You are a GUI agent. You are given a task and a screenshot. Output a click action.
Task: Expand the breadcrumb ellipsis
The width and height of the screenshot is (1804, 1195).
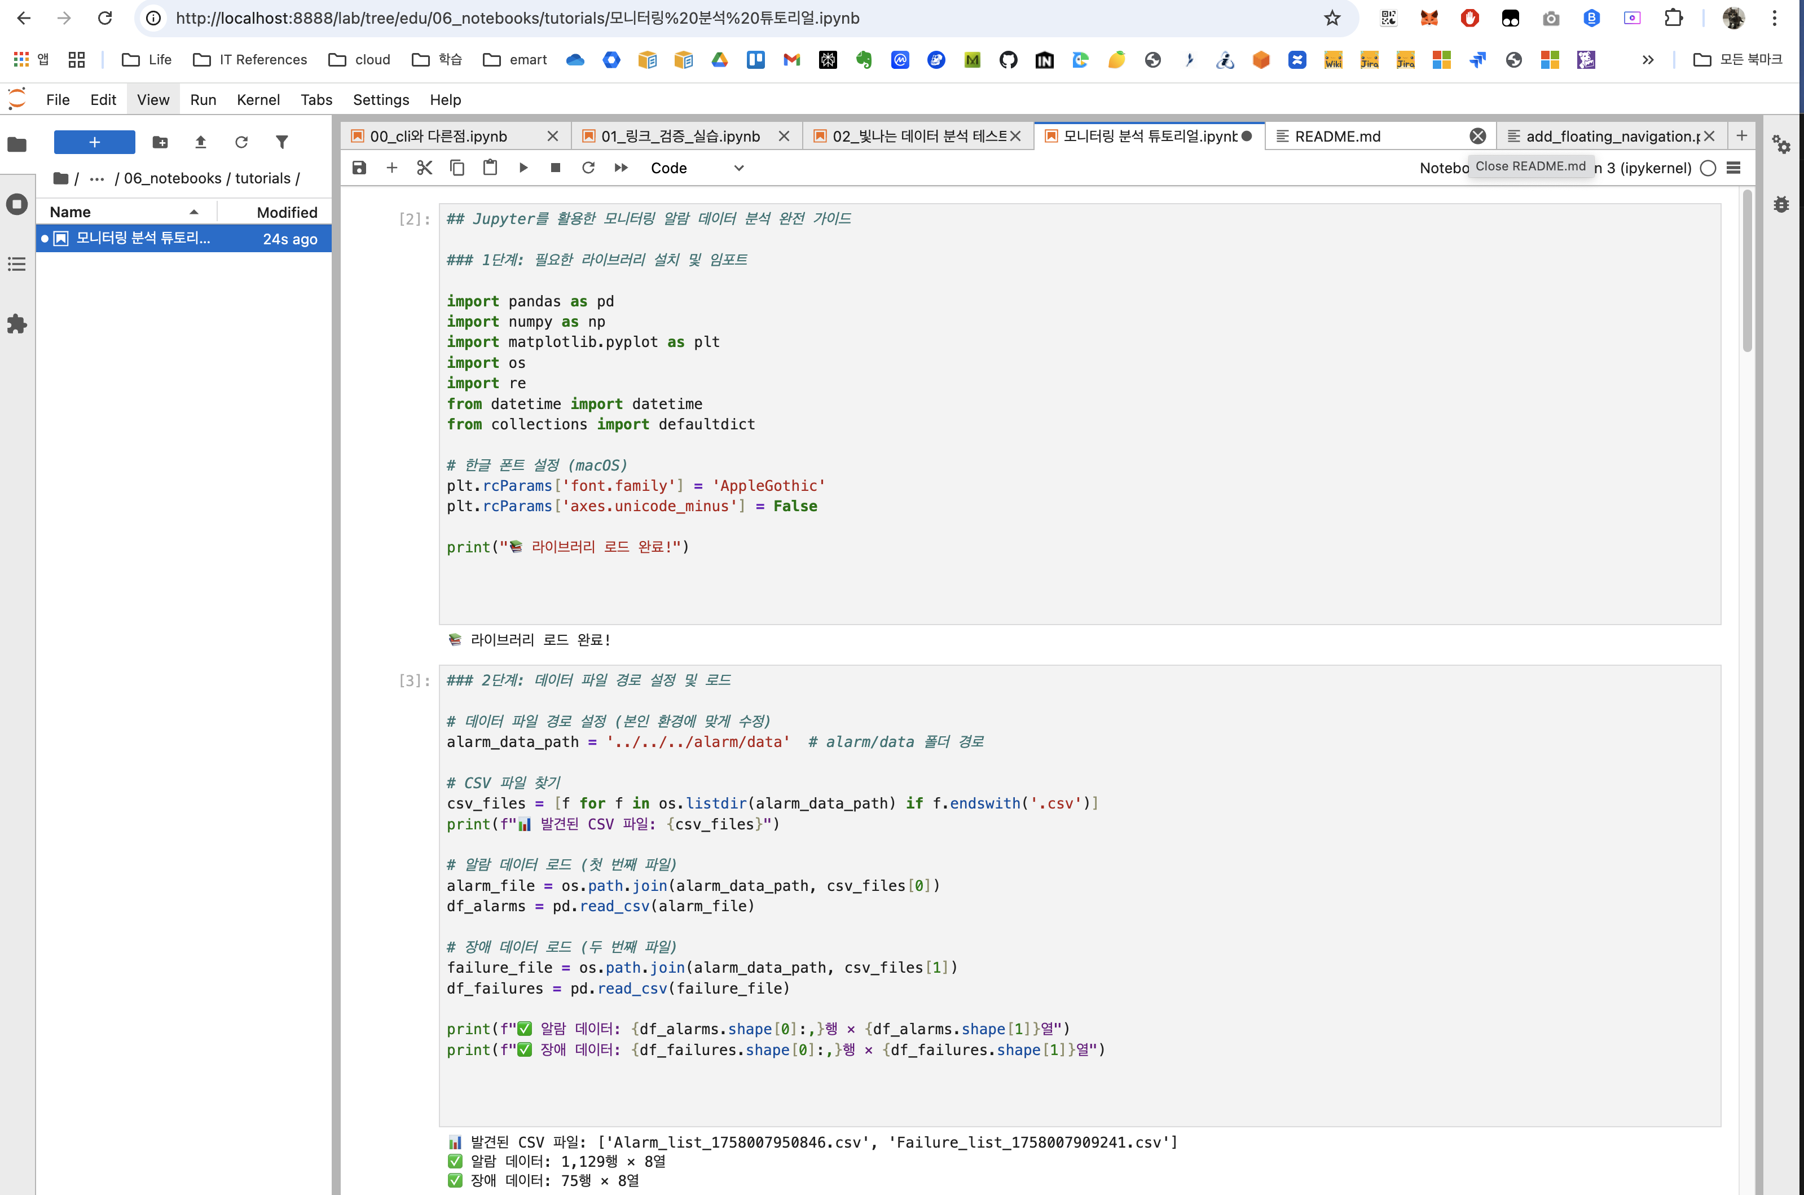(97, 178)
